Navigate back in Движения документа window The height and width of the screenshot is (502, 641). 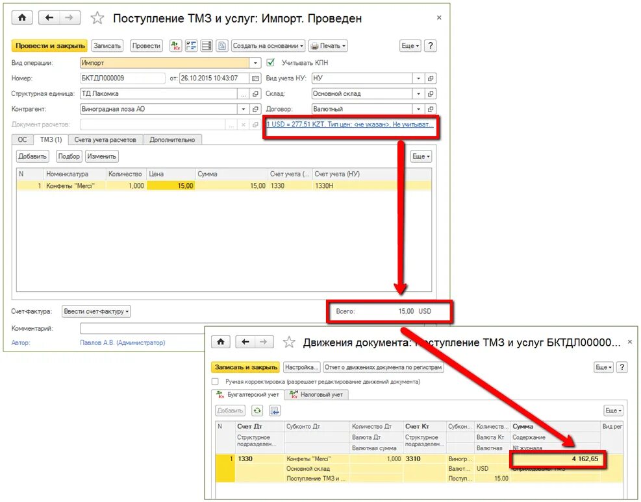[245, 342]
